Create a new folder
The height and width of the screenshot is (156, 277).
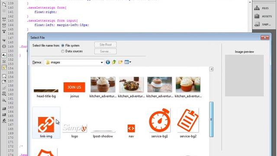[x=120, y=62]
